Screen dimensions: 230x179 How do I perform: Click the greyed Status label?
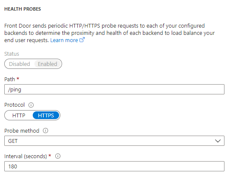[12, 54]
